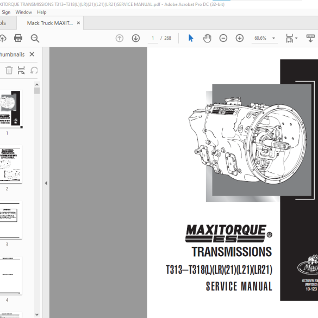Click the 60.6% zoom value field
This screenshot has height=318, width=318.
(260, 38)
